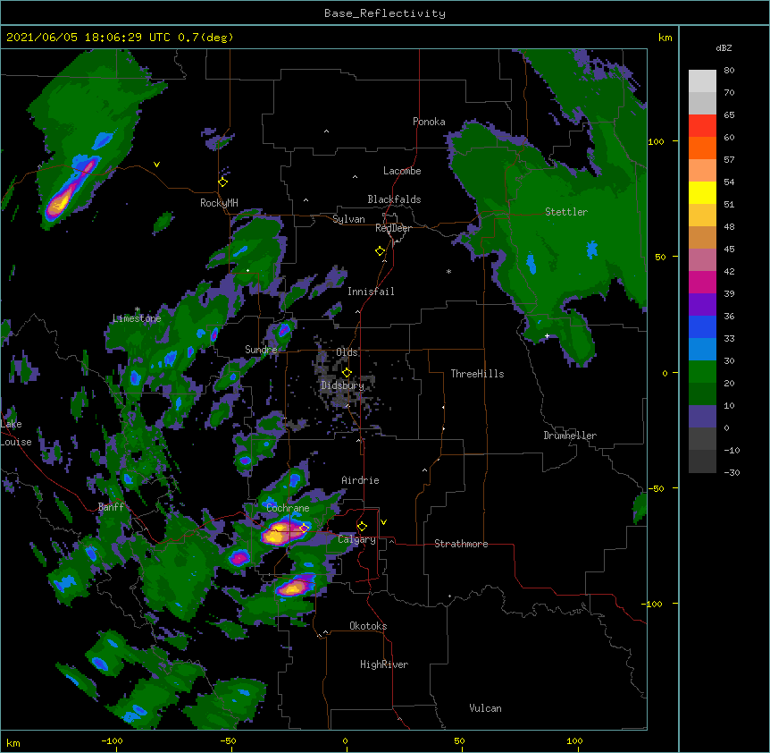This screenshot has height=753, width=770.
Task: Click the 80 dBZ legend value
Action: point(729,71)
